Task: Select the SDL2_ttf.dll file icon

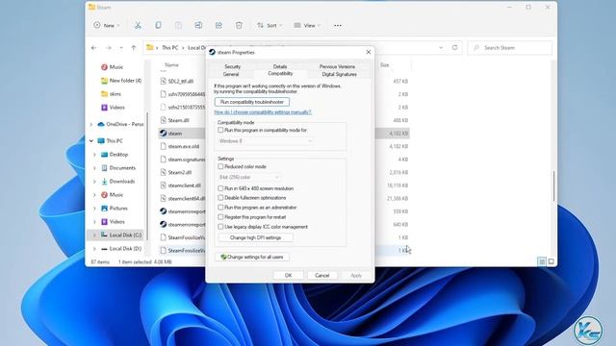Action: click(x=163, y=81)
